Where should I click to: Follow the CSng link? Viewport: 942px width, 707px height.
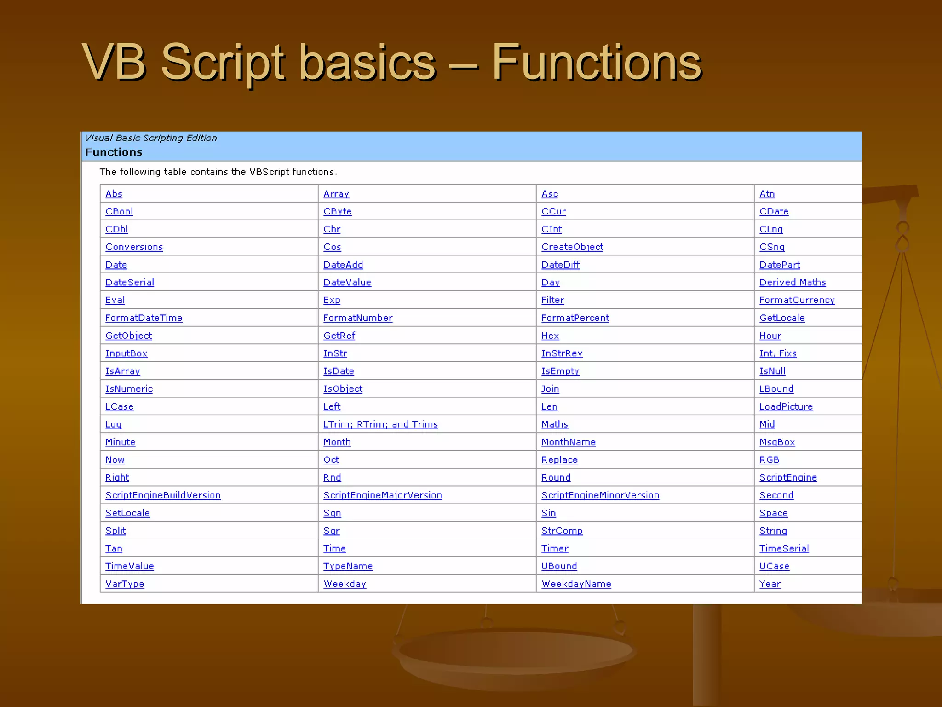[x=772, y=247]
